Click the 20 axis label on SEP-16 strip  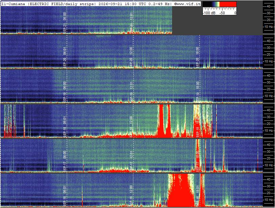268,193
